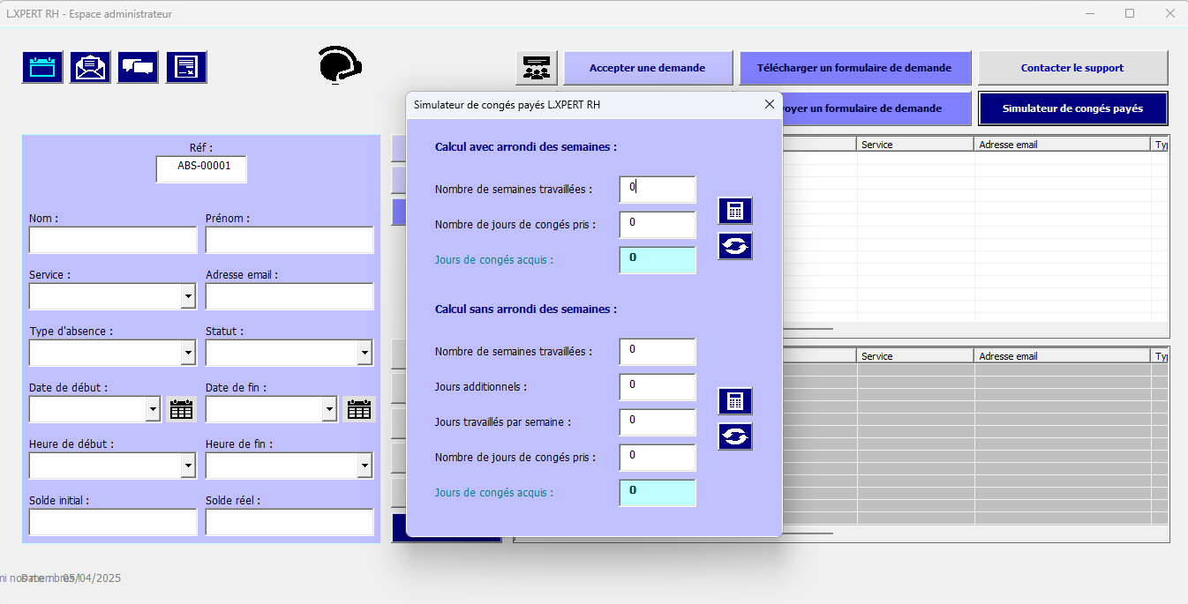Click Télécharger un formulaire de demande
The width and height of the screenshot is (1188, 604).
click(854, 68)
